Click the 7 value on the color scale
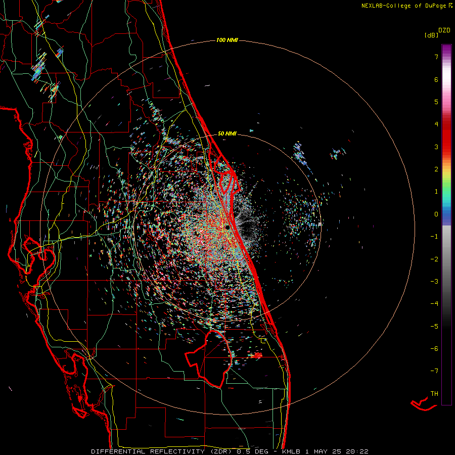 tap(436, 57)
